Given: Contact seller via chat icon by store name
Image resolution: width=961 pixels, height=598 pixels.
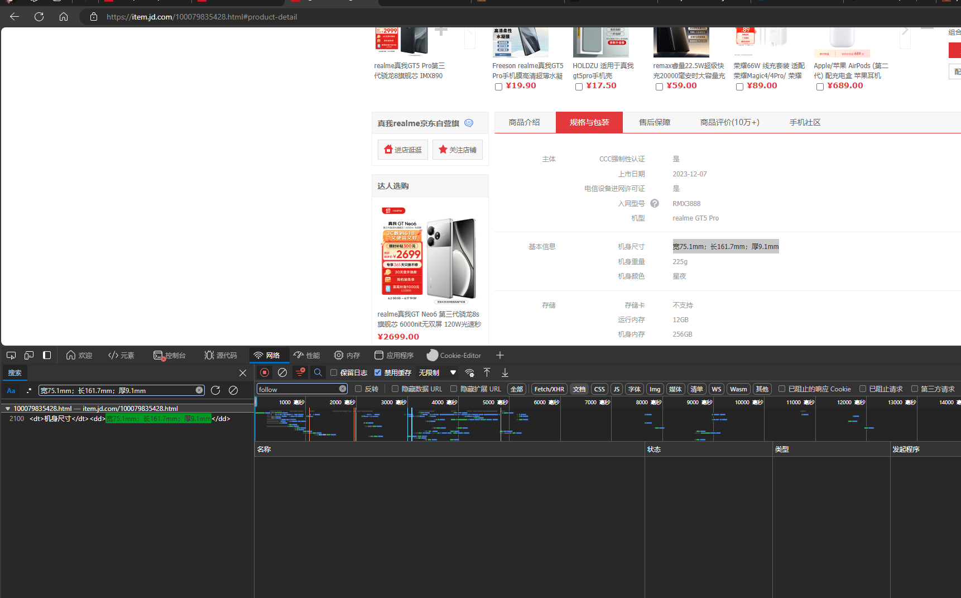Looking at the screenshot, I should (x=469, y=123).
